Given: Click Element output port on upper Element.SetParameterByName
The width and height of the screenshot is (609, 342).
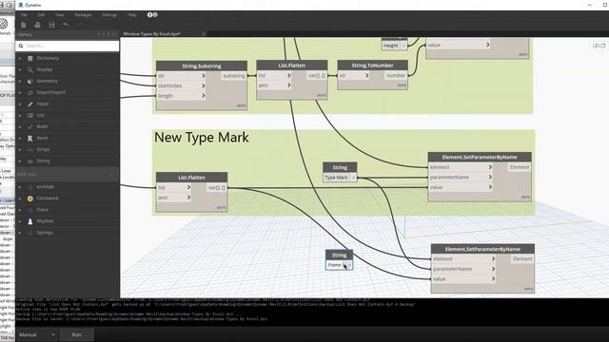Looking at the screenshot, I should pos(520,167).
